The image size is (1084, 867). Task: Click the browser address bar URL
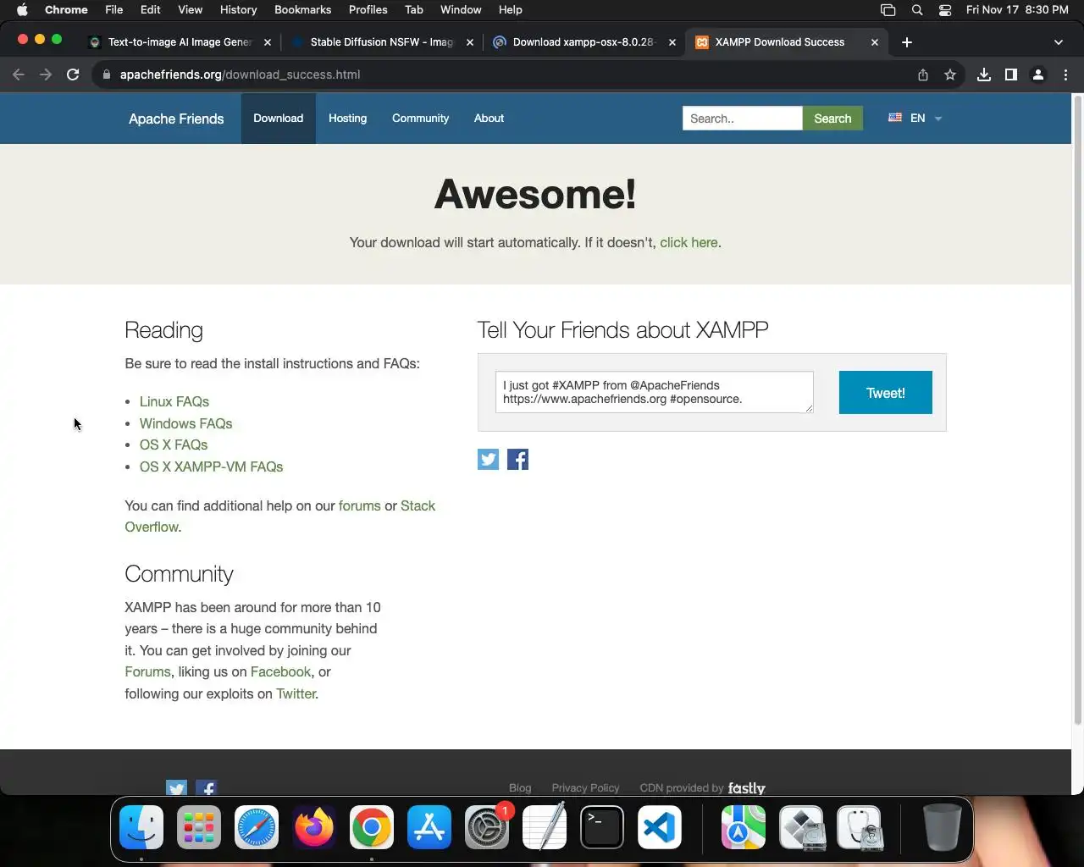tap(241, 75)
